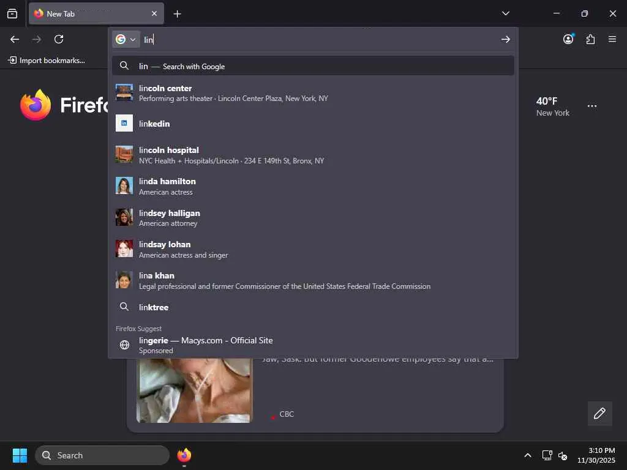Click the forward navigation arrow
The height and width of the screenshot is (470, 627).
click(37, 39)
